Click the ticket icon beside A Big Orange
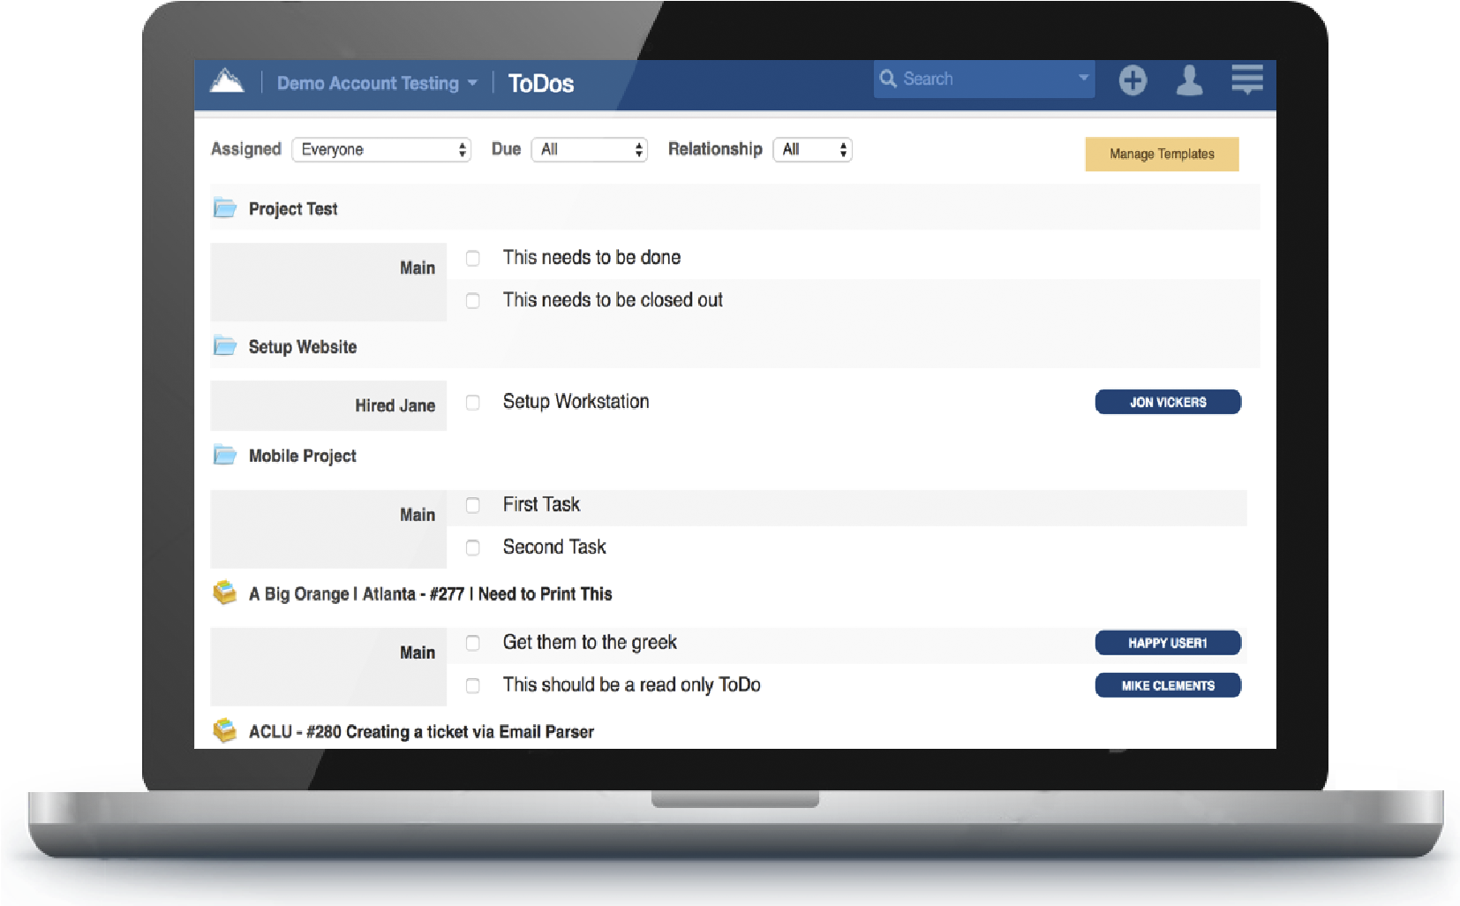The image size is (1460, 906). point(224,592)
